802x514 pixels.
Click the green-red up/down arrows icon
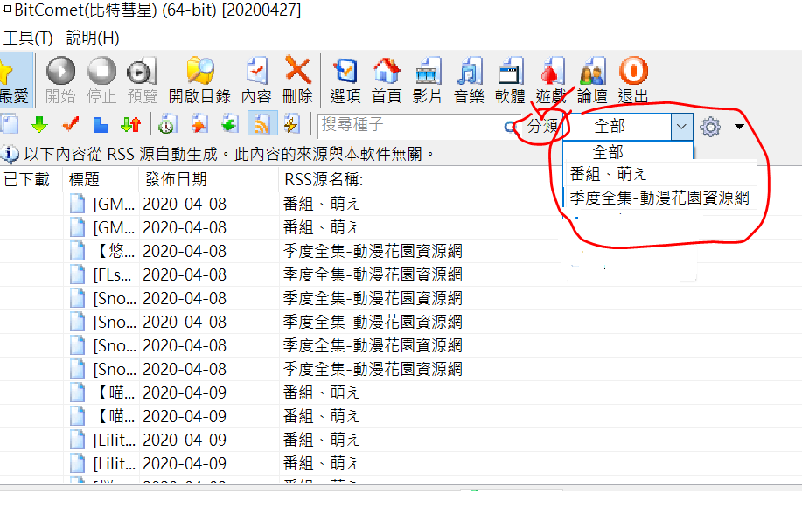pos(131,124)
